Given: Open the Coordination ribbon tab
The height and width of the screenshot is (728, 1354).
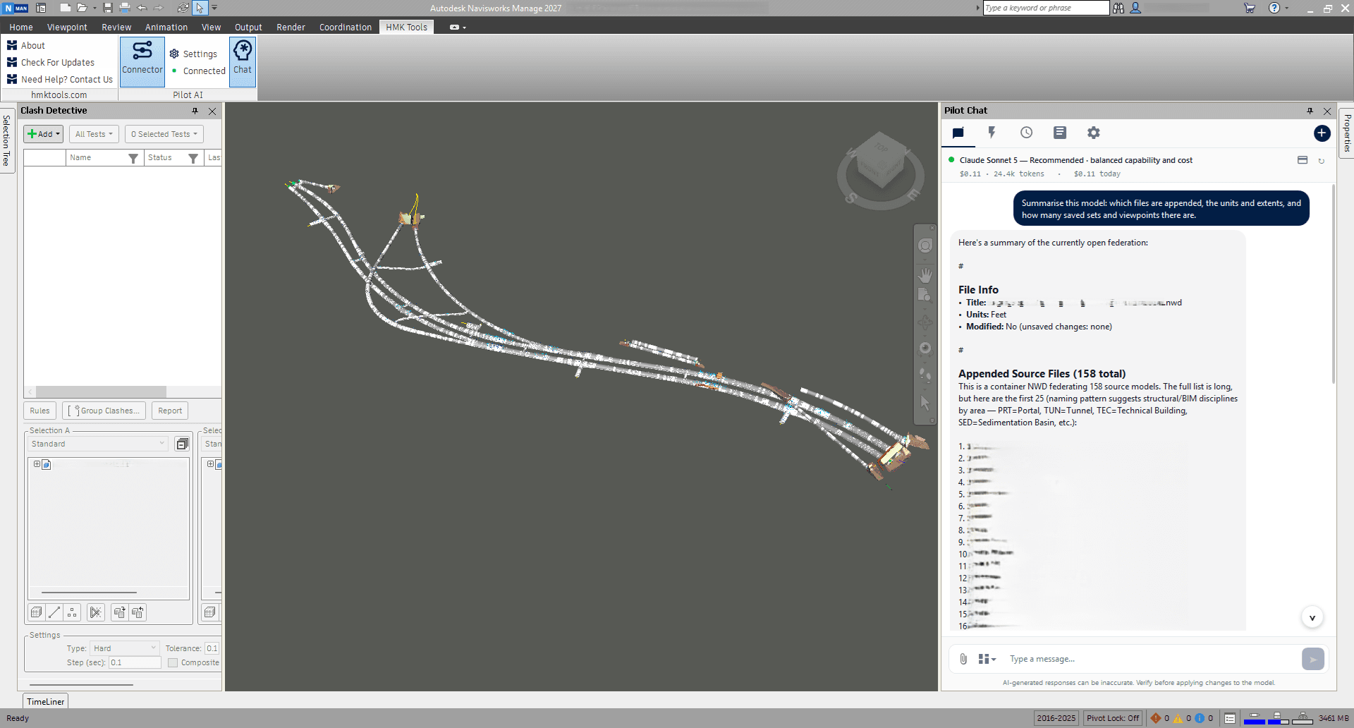Looking at the screenshot, I should 346,27.
